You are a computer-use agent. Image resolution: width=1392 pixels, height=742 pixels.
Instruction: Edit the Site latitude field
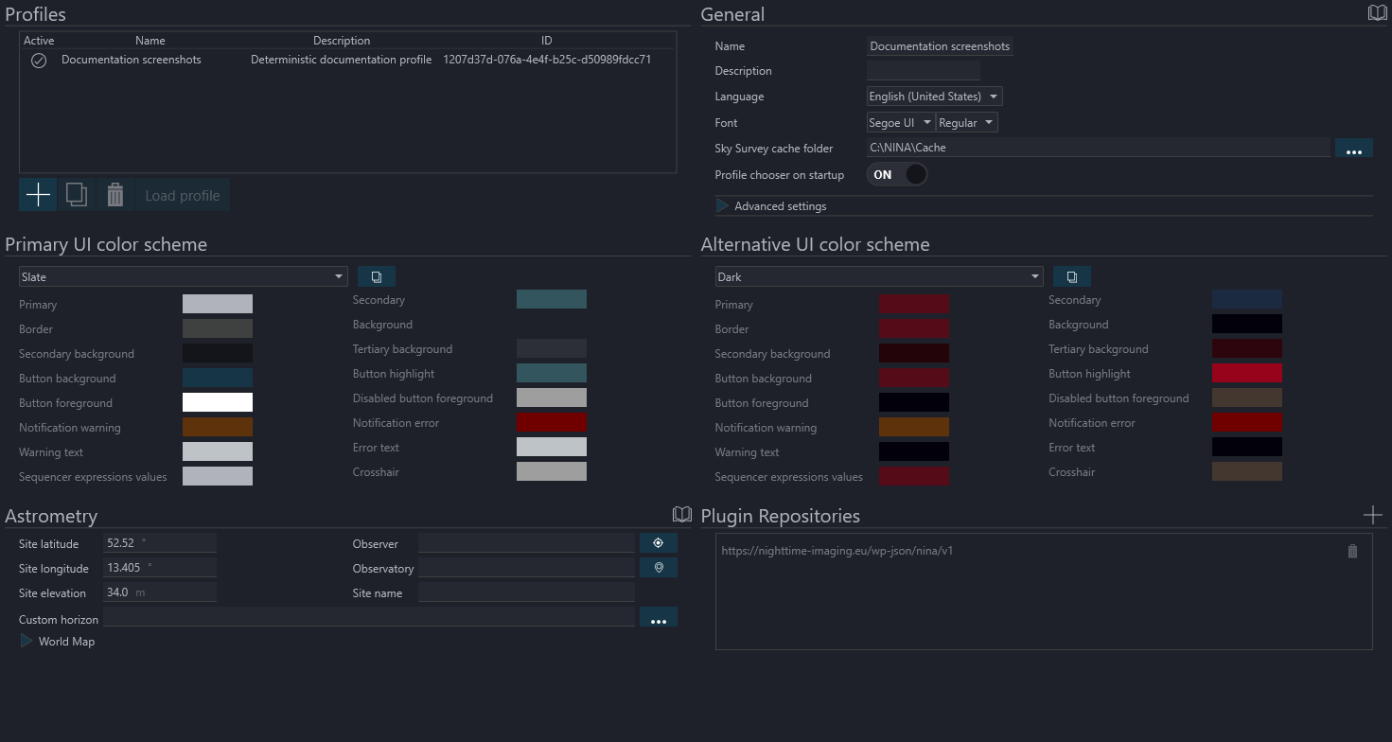pos(160,543)
